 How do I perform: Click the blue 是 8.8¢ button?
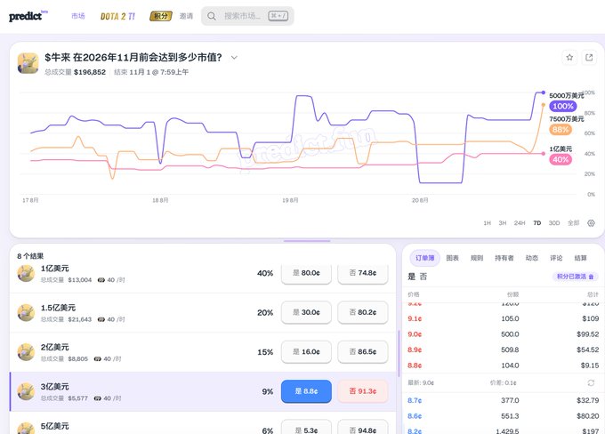pyautogui.click(x=306, y=391)
